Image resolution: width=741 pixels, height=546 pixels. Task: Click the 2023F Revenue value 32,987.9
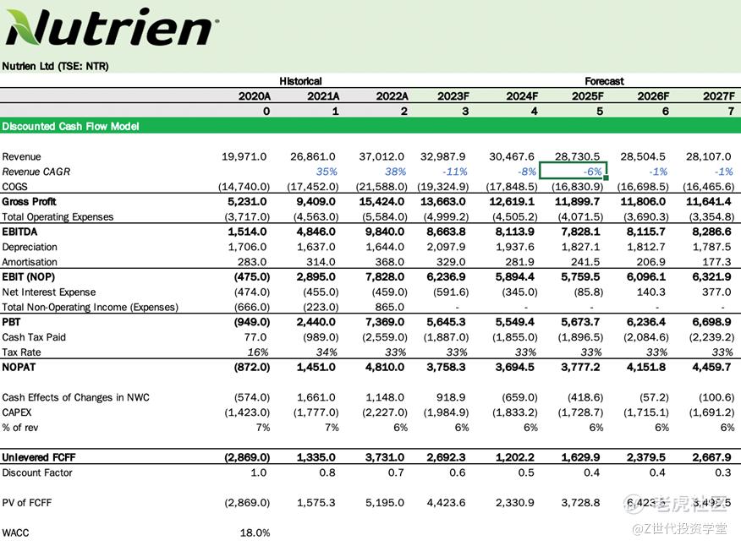(442, 156)
